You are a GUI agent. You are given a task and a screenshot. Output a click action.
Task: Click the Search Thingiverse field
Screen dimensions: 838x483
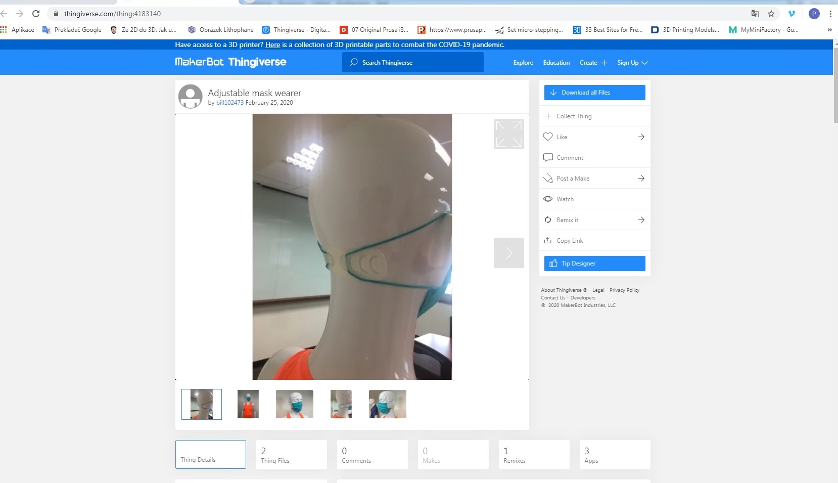click(412, 62)
